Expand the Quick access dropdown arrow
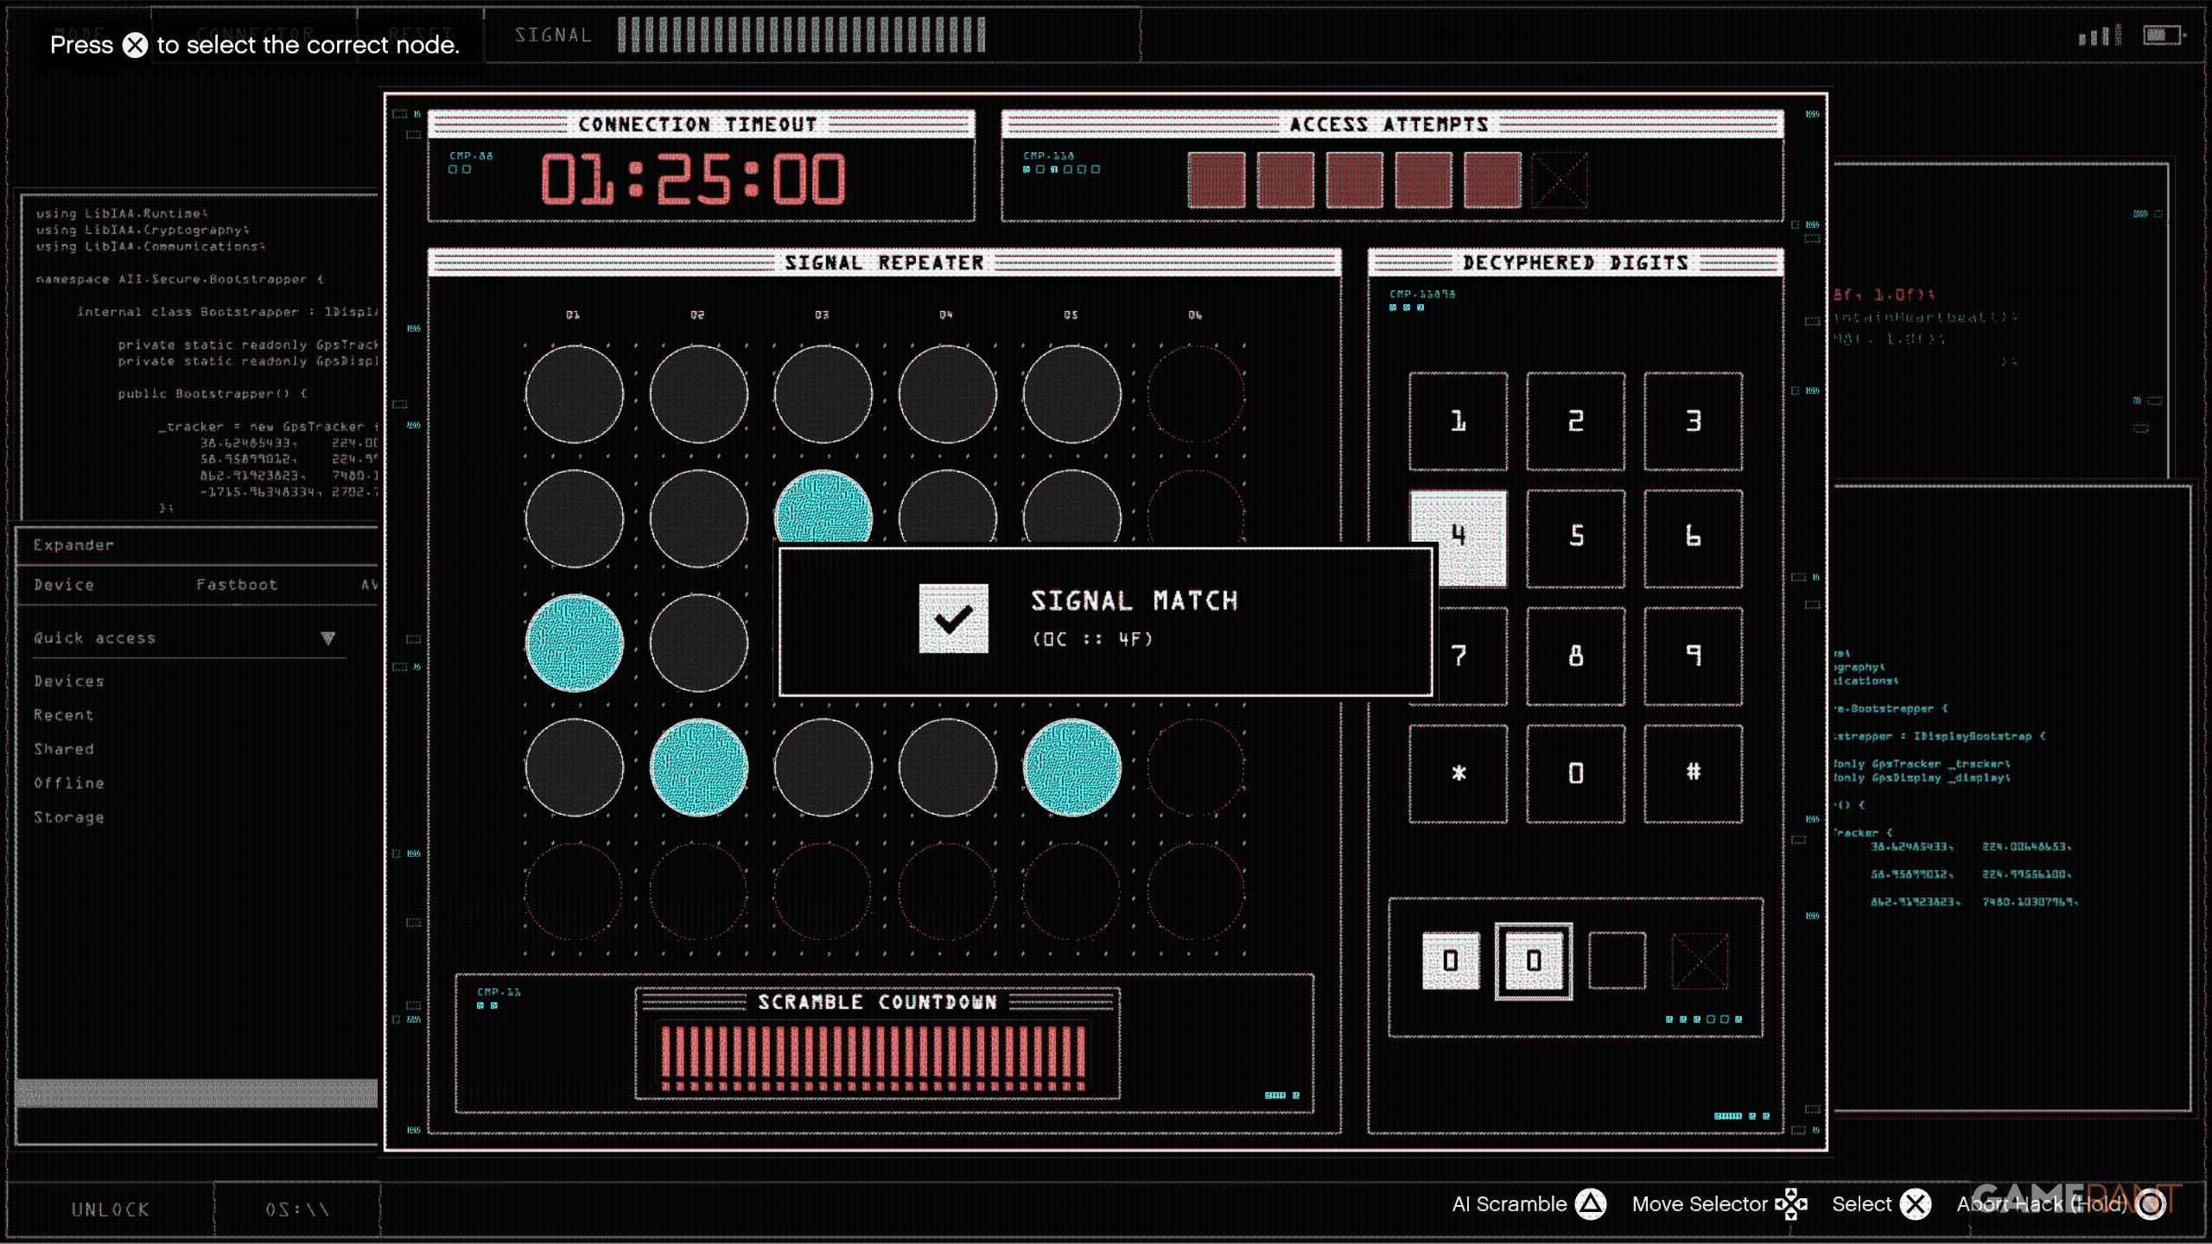The image size is (2212, 1244). [x=327, y=638]
